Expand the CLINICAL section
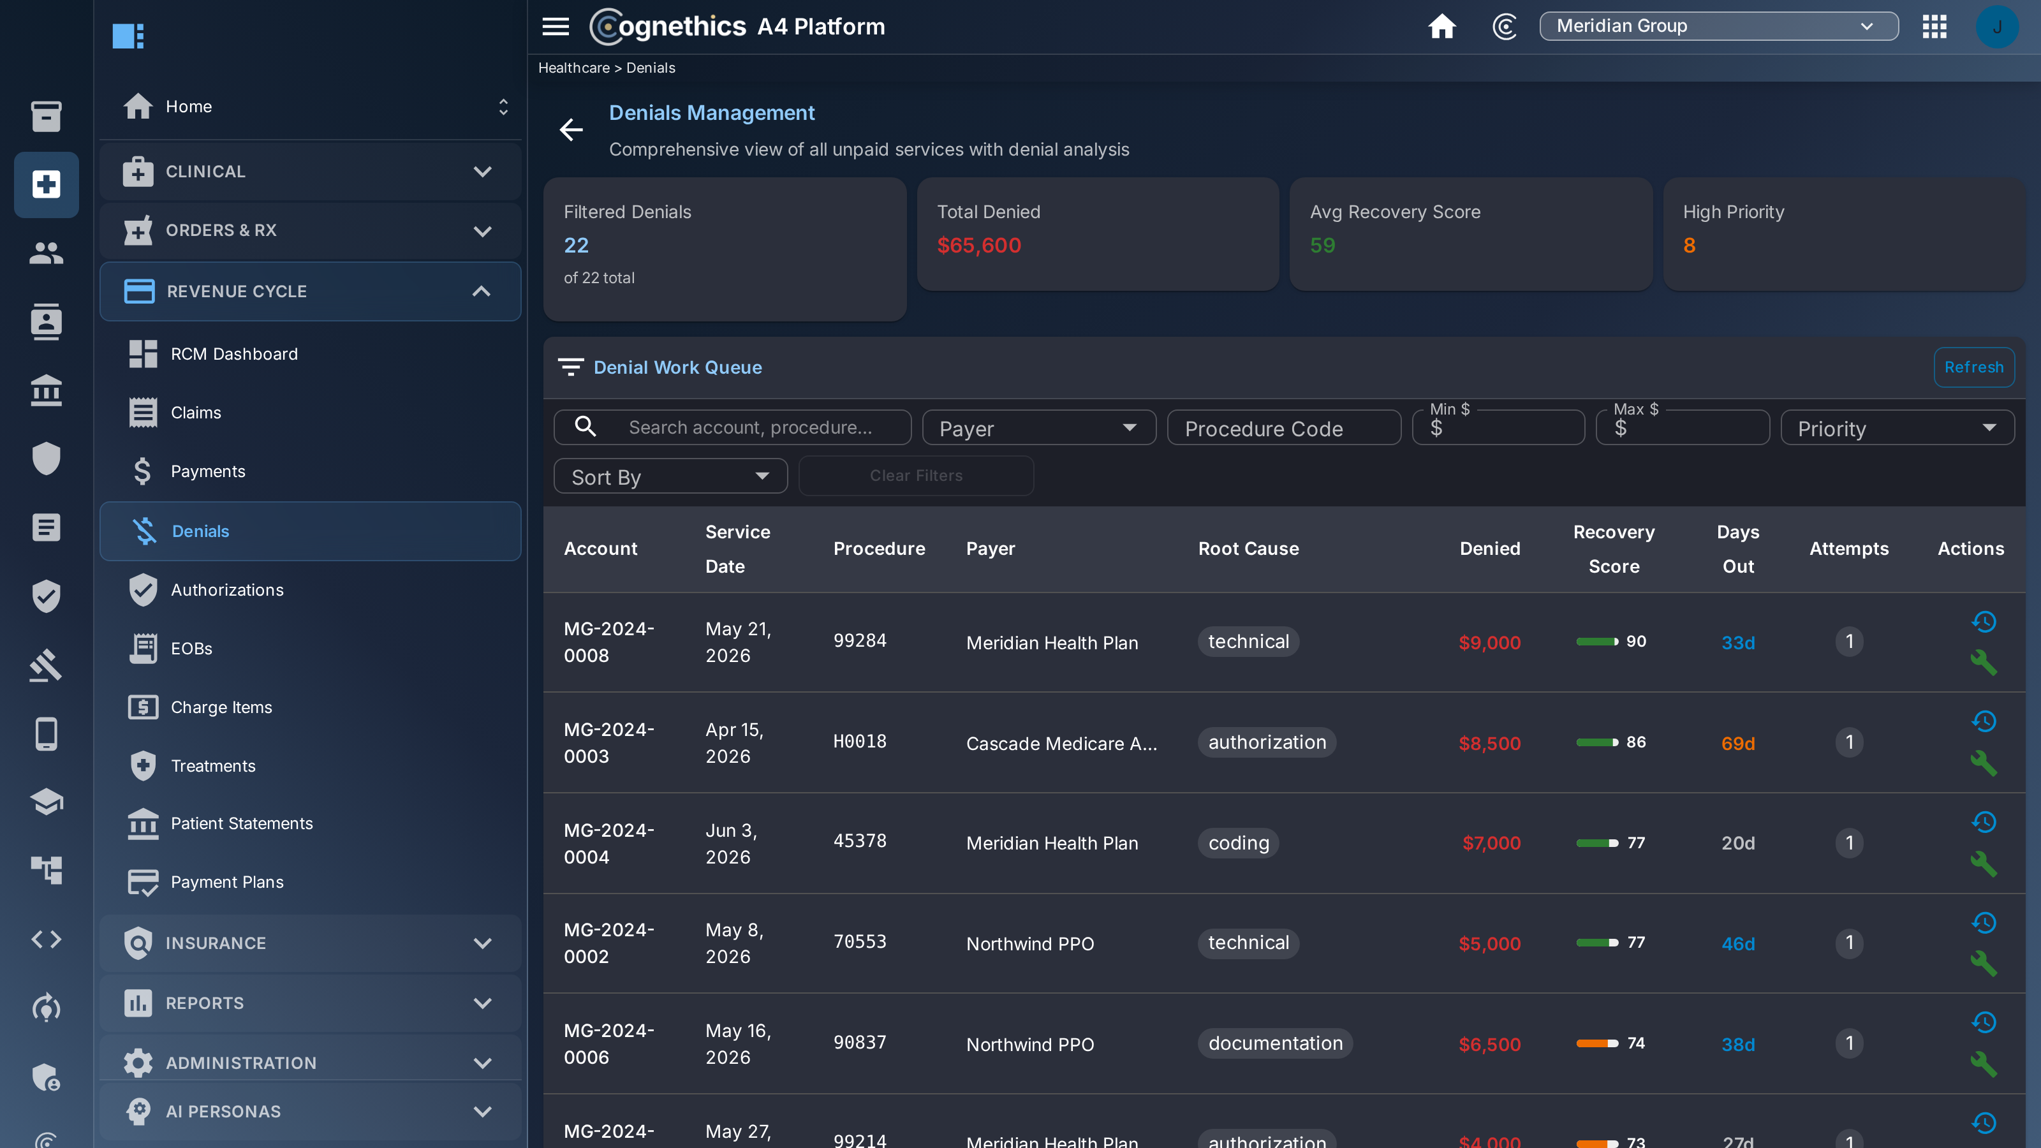This screenshot has width=2041, height=1148. coord(311,171)
